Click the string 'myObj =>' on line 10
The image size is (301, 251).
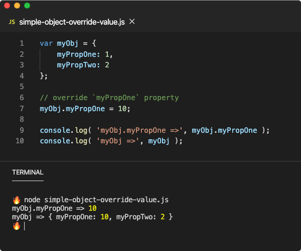coord(118,141)
